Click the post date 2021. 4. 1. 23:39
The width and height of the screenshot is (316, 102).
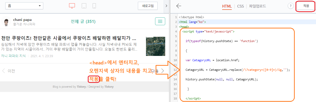[41, 56]
